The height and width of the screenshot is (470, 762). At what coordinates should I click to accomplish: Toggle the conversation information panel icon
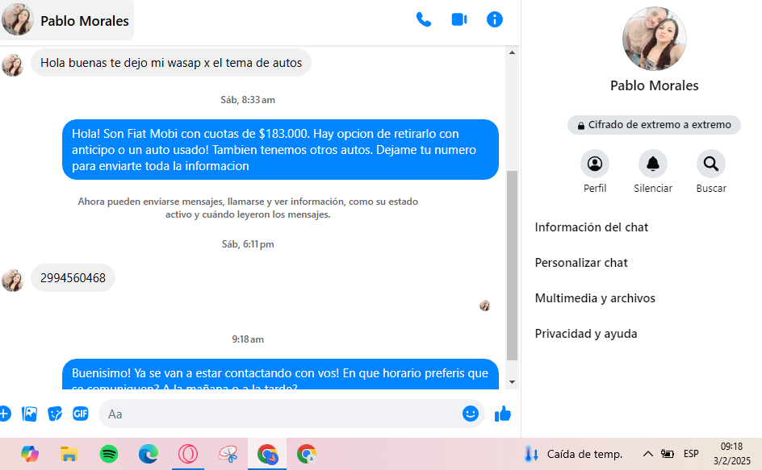coord(494,20)
